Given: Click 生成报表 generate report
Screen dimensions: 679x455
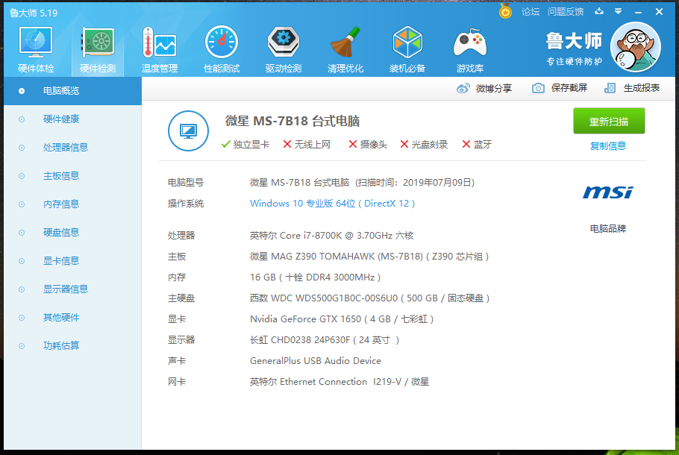Looking at the screenshot, I should [642, 88].
